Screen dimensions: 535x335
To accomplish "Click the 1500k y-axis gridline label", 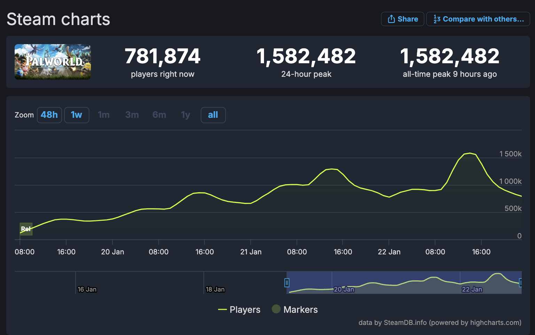I will (x=510, y=154).
